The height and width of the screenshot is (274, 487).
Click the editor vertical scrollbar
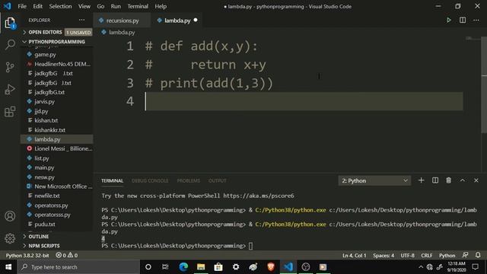[x=484, y=84]
